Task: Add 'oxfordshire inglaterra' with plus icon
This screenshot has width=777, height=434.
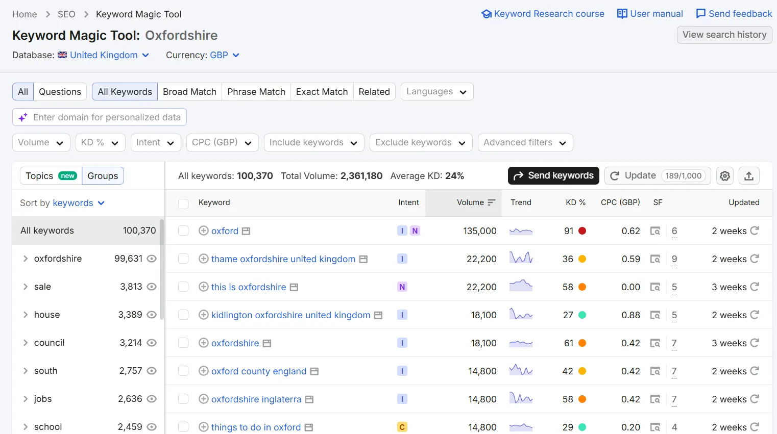Action: pos(203,399)
